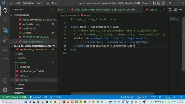Open the Edit menu
This screenshot has height=104, width=185.
(18, 3)
